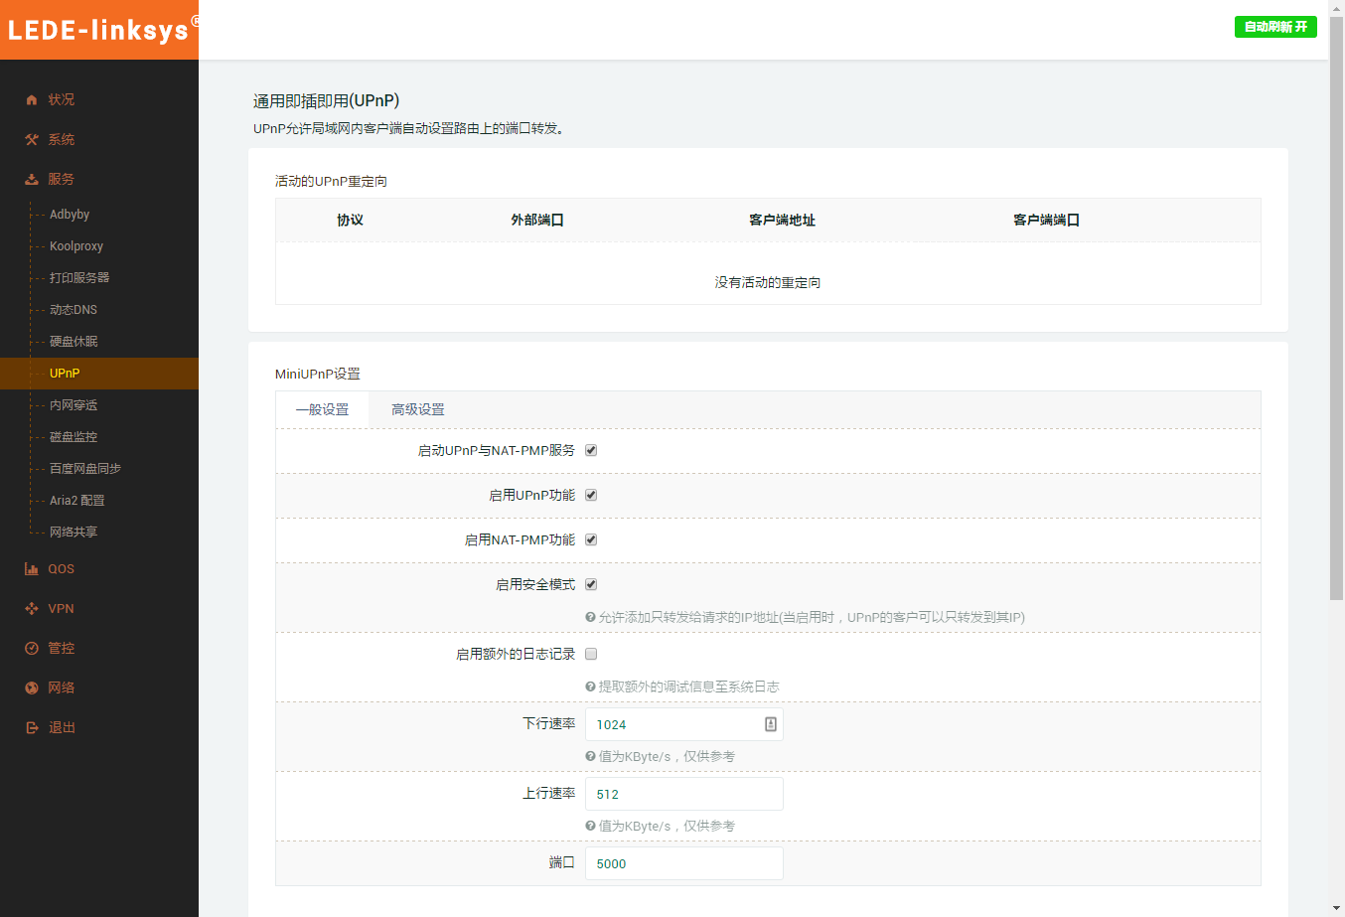Image resolution: width=1345 pixels, height=917 pixels.
Task: Click the 退出 logout icon
Action: click(32, 728)
